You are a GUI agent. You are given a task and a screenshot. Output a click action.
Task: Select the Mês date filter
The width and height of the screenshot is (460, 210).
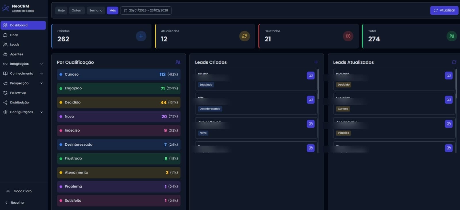tap(112, 10)
